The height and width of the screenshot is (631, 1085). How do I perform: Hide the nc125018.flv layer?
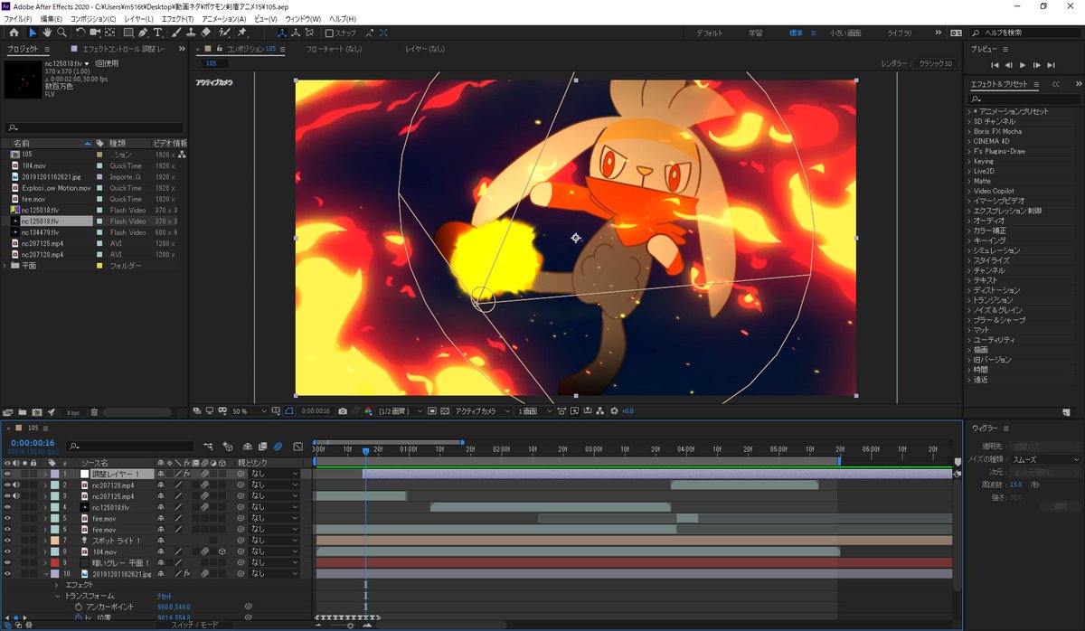tap(8, 507)
